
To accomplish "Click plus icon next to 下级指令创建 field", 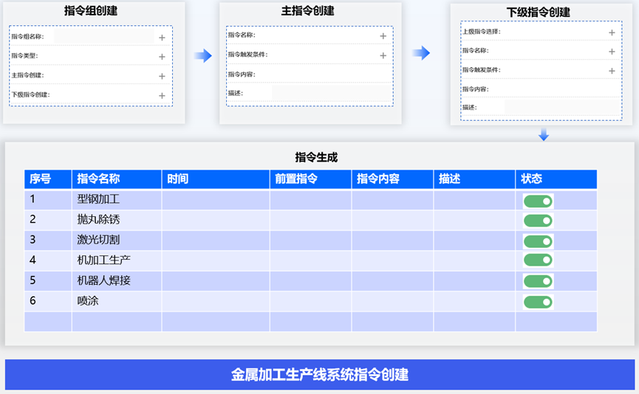I will coord(162,95).
